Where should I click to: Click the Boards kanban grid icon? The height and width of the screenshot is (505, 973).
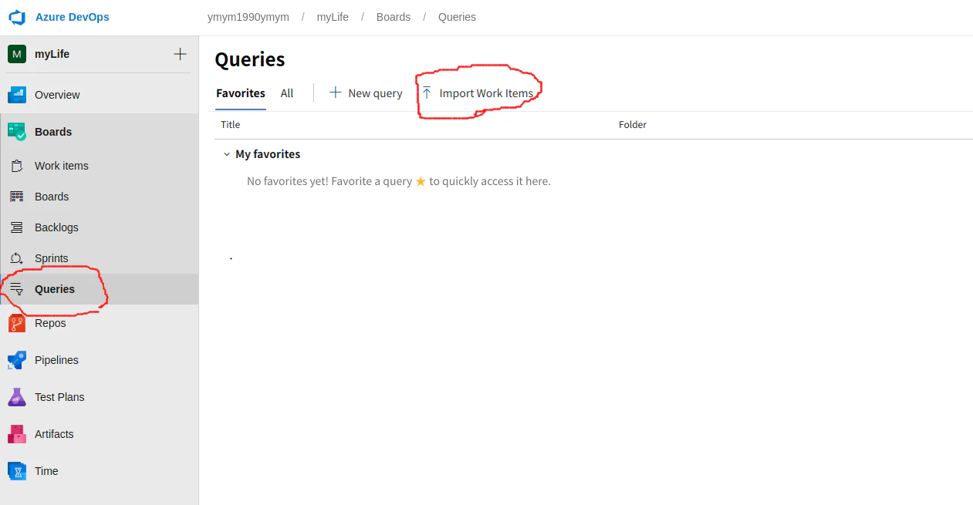point(17,197)
